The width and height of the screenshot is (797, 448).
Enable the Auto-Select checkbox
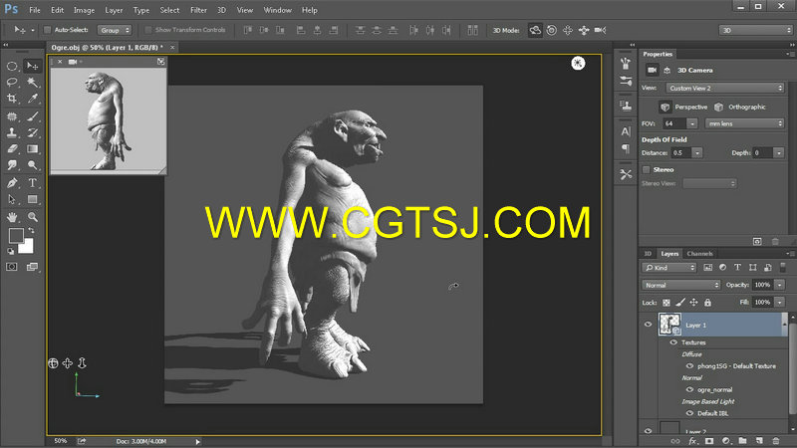[47, 30]
